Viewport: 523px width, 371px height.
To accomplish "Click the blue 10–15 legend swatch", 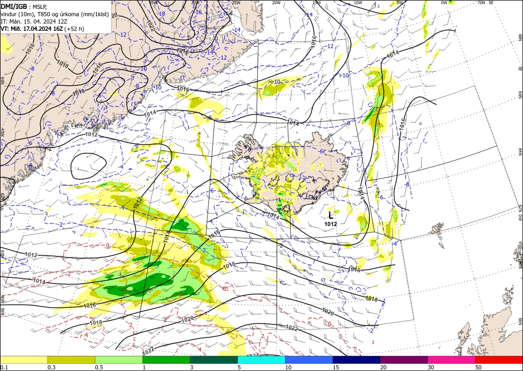I will (x=309, y=359).
